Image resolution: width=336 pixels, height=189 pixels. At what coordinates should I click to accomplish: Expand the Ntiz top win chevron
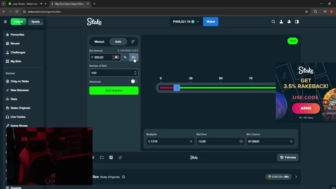[296, 177]
